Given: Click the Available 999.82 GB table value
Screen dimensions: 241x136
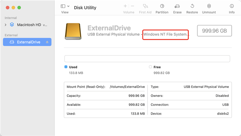Looking at the screenshot, I should [137, 105].
